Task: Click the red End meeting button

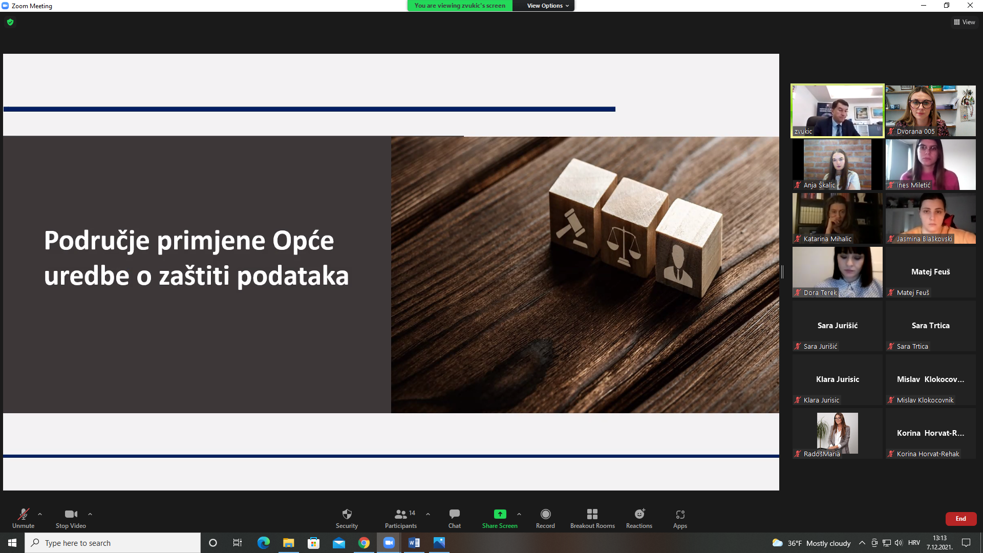Action: click(961, 519)
